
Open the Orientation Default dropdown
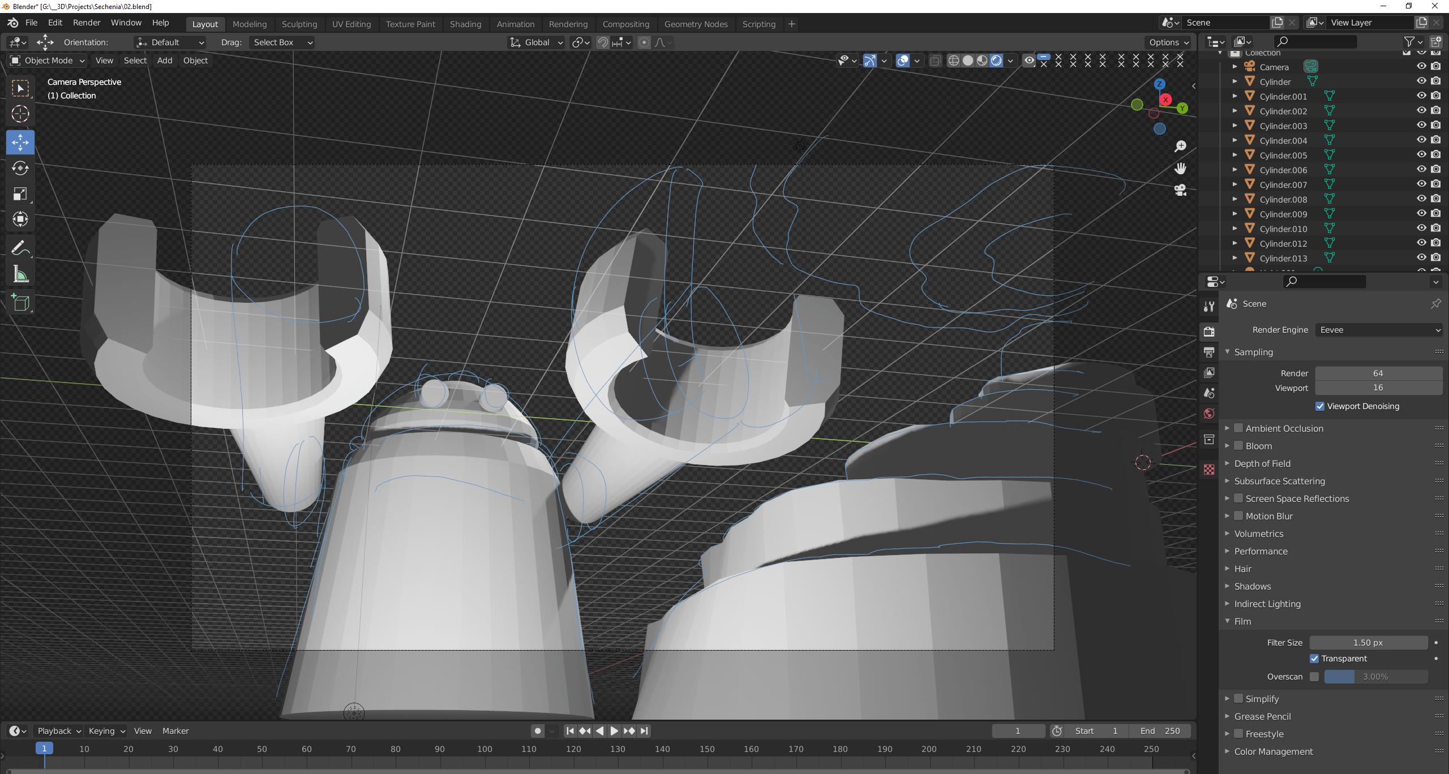(x=170, y=42)
